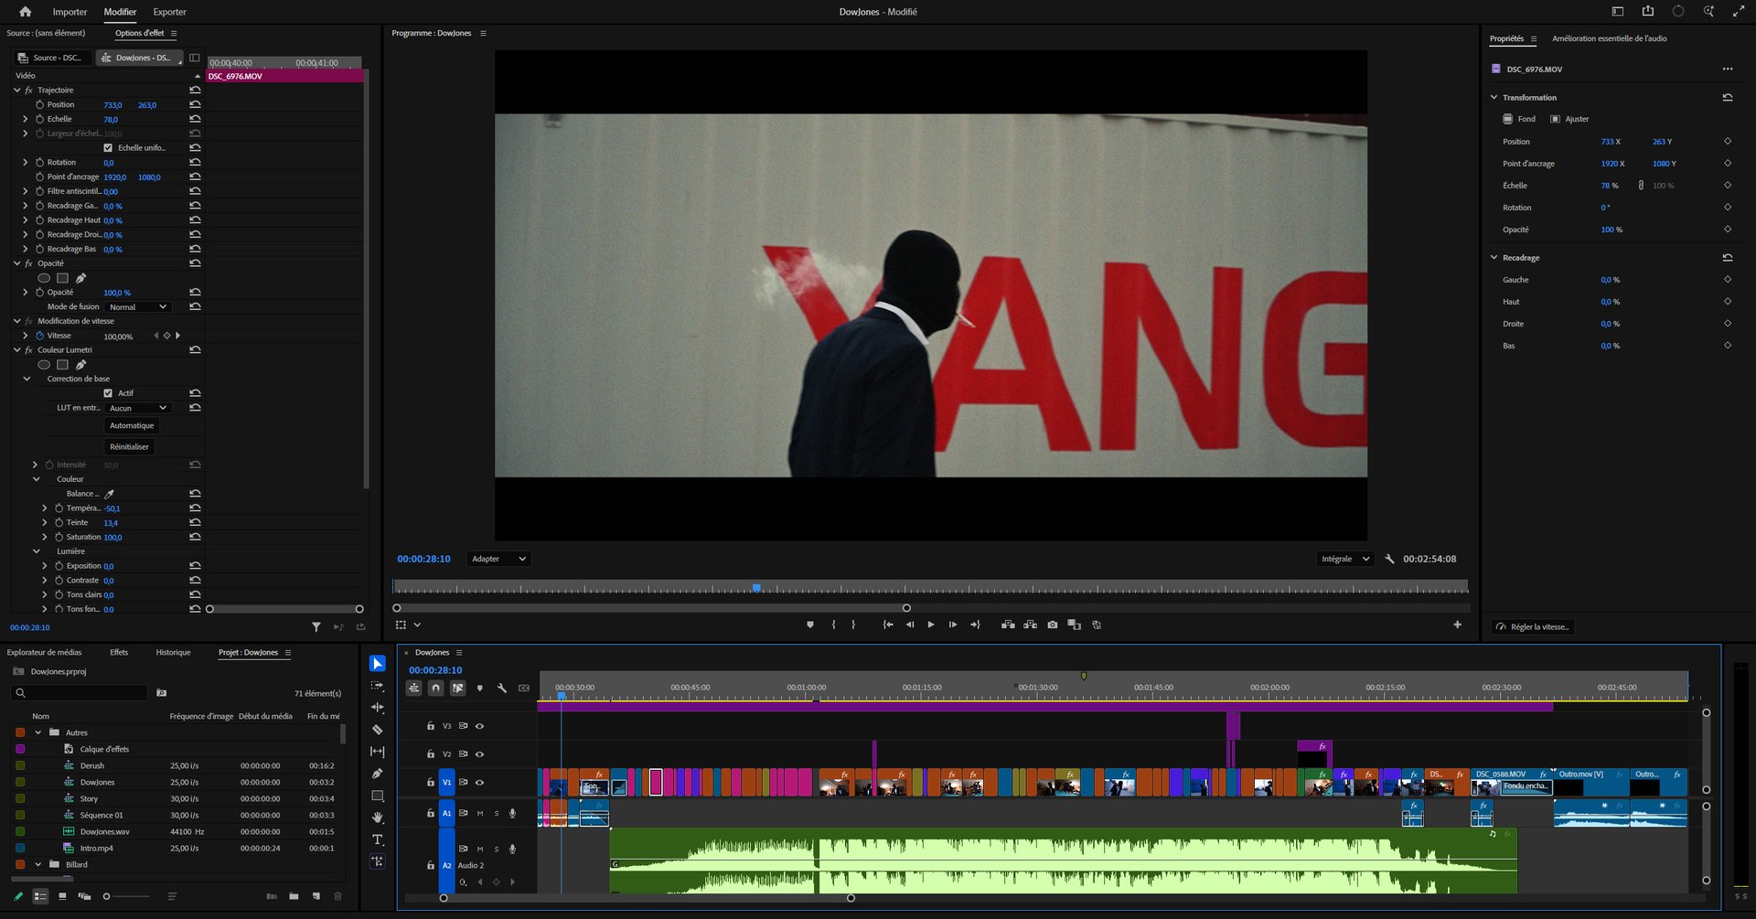Toggle timeline snapping magnet

click(x=436, y=688)
